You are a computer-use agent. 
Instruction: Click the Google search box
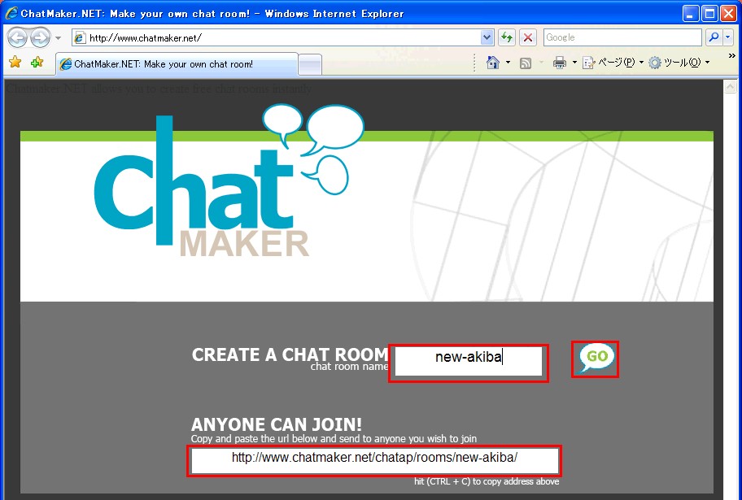(622, 37)
